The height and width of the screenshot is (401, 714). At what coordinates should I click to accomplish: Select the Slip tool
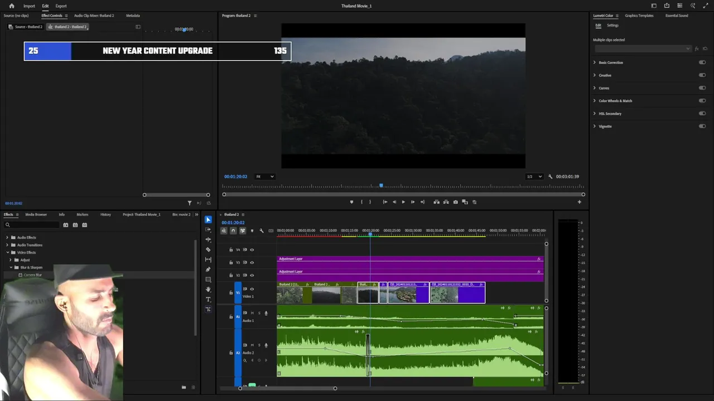208,260
